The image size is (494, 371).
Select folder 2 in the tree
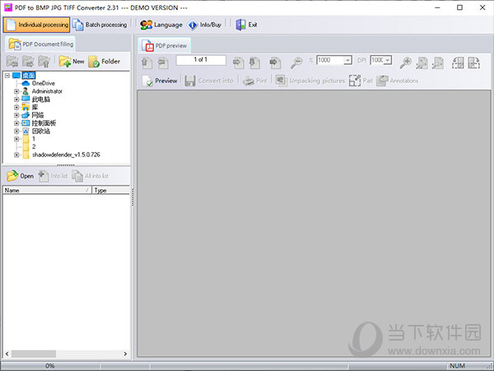click(34, 146)
